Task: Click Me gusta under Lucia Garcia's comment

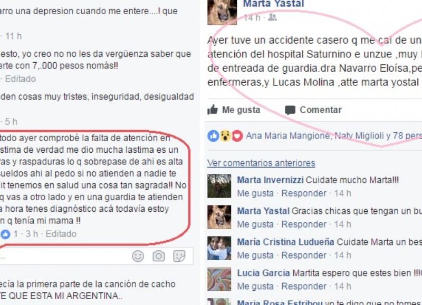Action: [255, 286]
